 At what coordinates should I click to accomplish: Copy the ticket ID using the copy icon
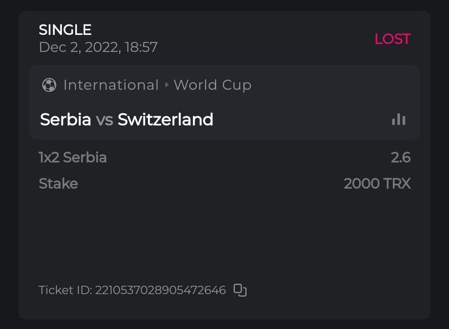(x=240, y=290)
